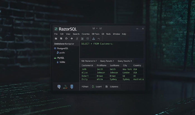Open the QB menu
195x115 pixels.
[x=103, y=34]
